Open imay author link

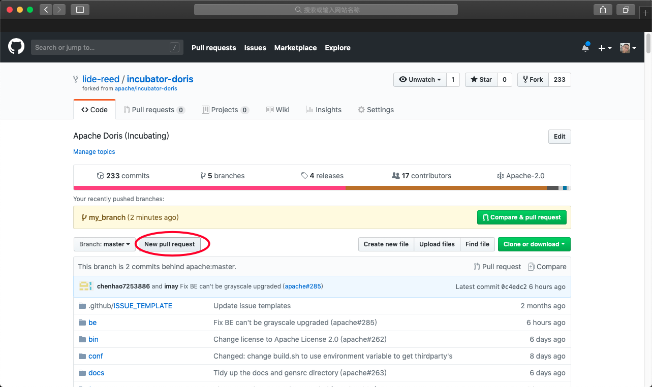pyautogui.click(x=171, y=286)
